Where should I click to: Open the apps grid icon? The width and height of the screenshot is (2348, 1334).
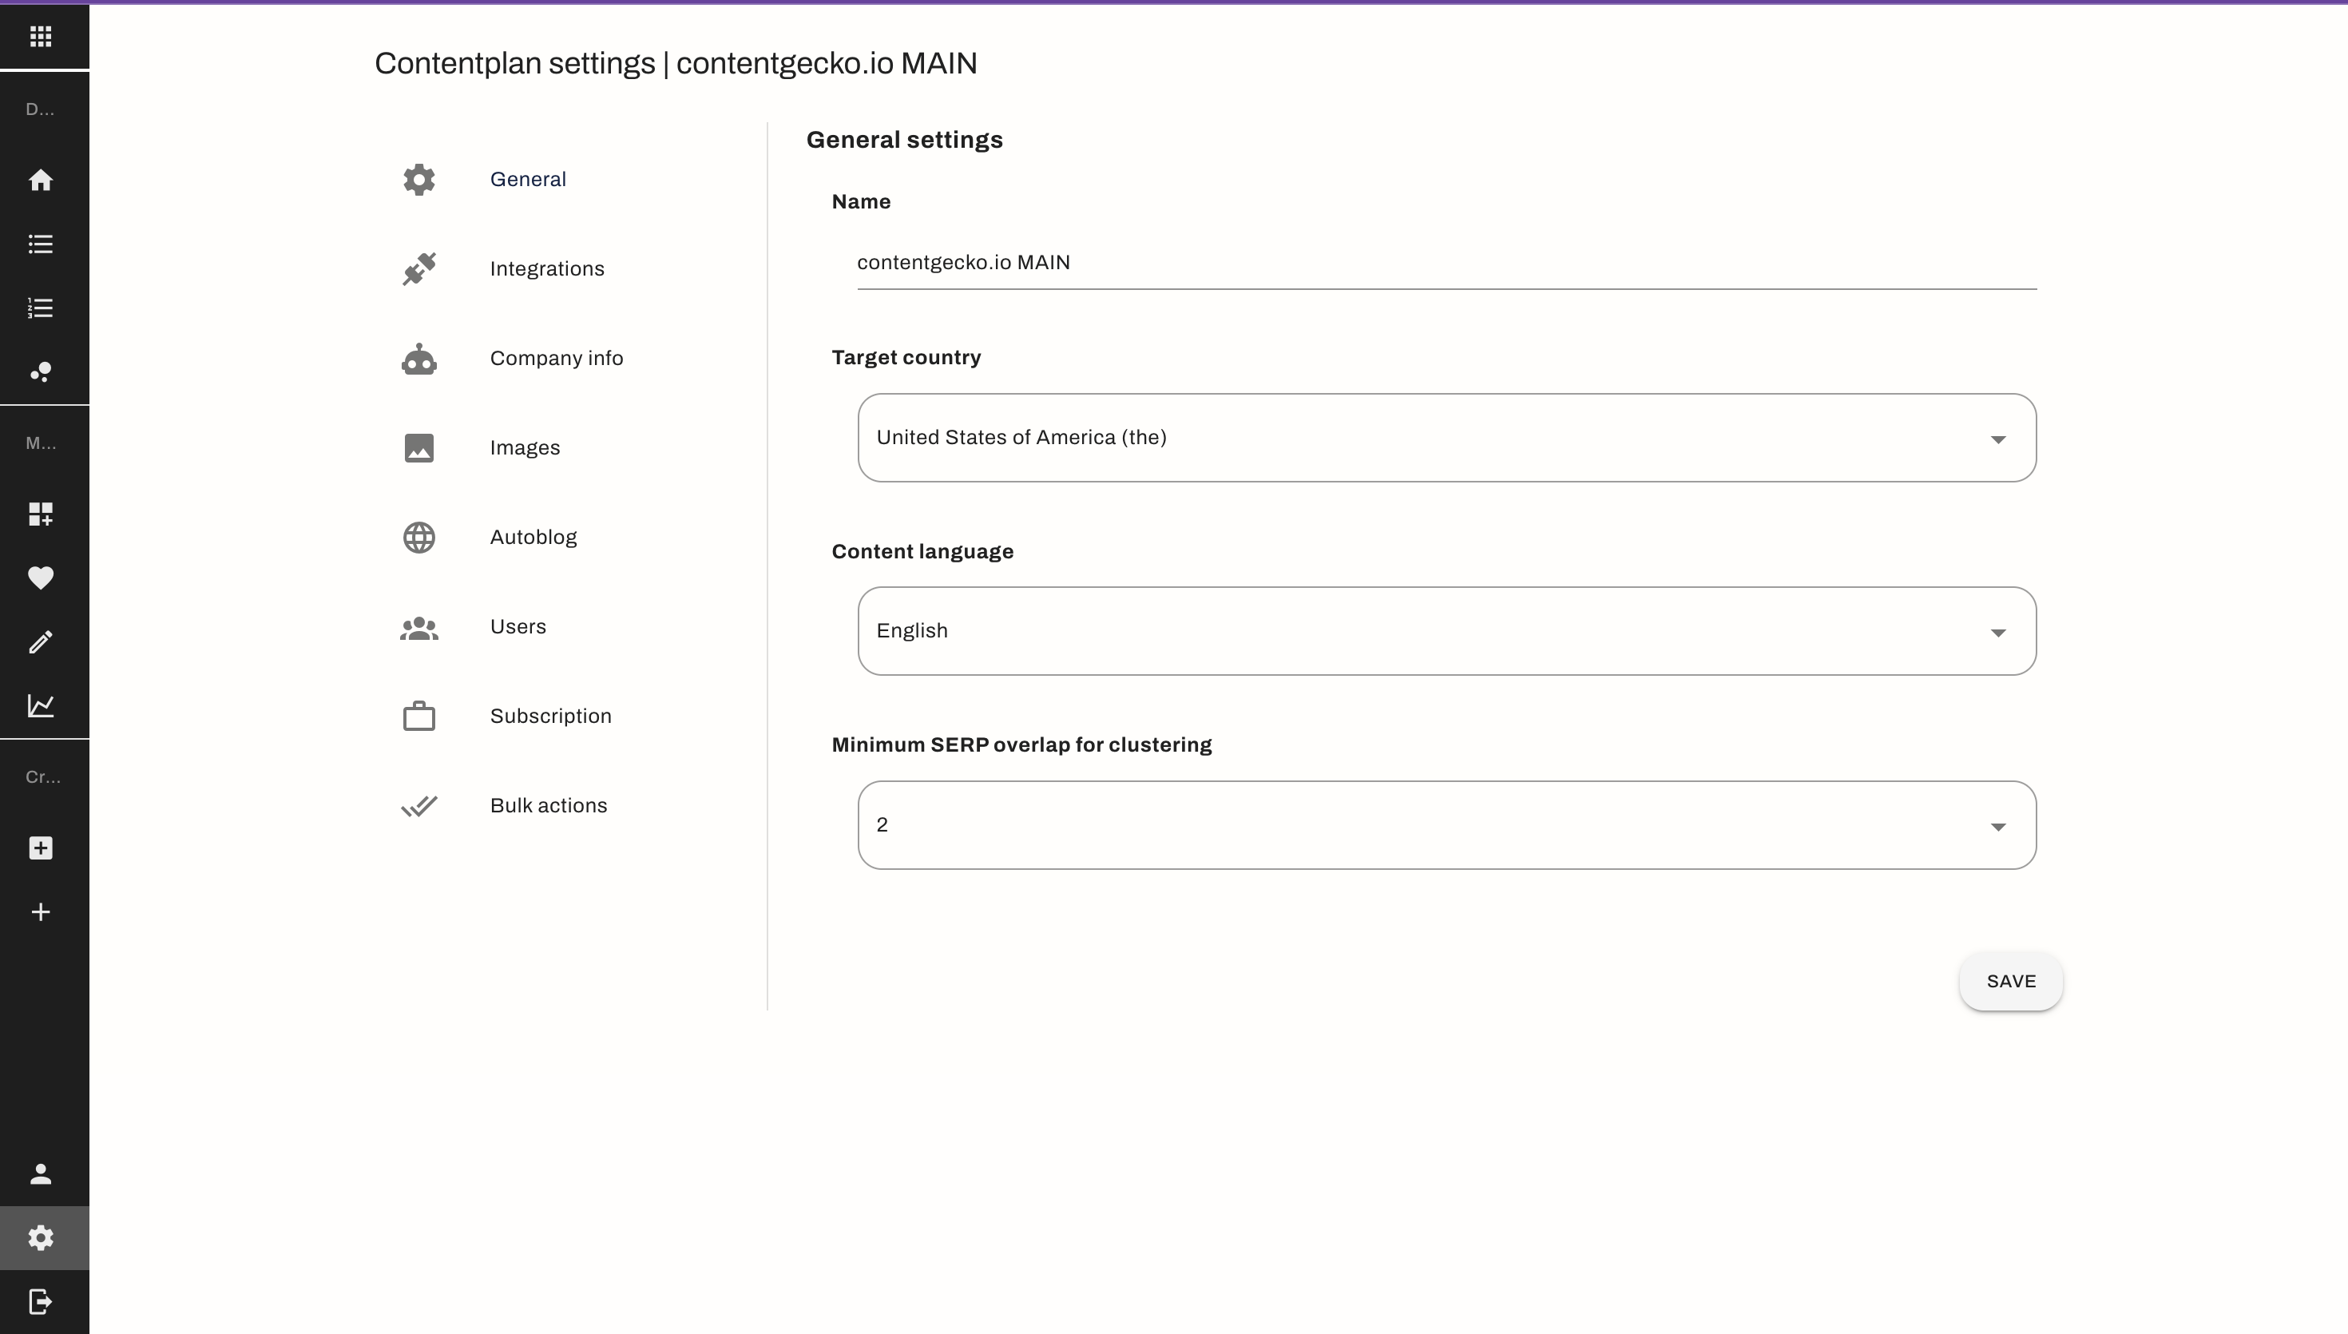click(40, 37)
